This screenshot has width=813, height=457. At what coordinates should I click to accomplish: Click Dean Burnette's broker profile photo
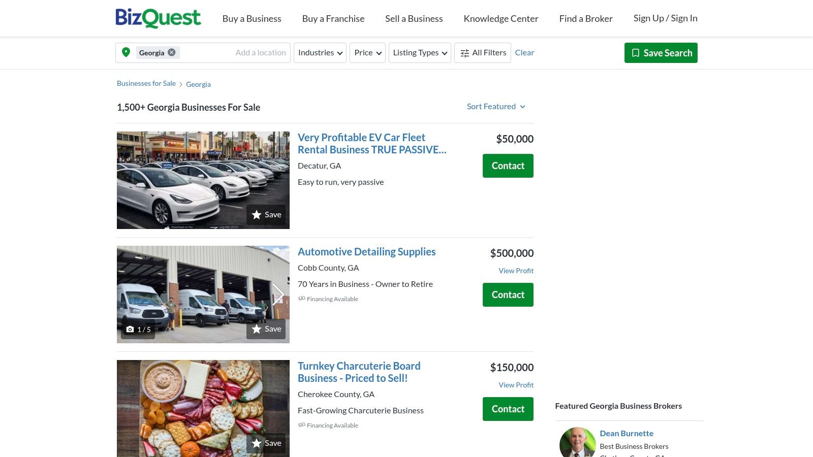pos(577,442)
